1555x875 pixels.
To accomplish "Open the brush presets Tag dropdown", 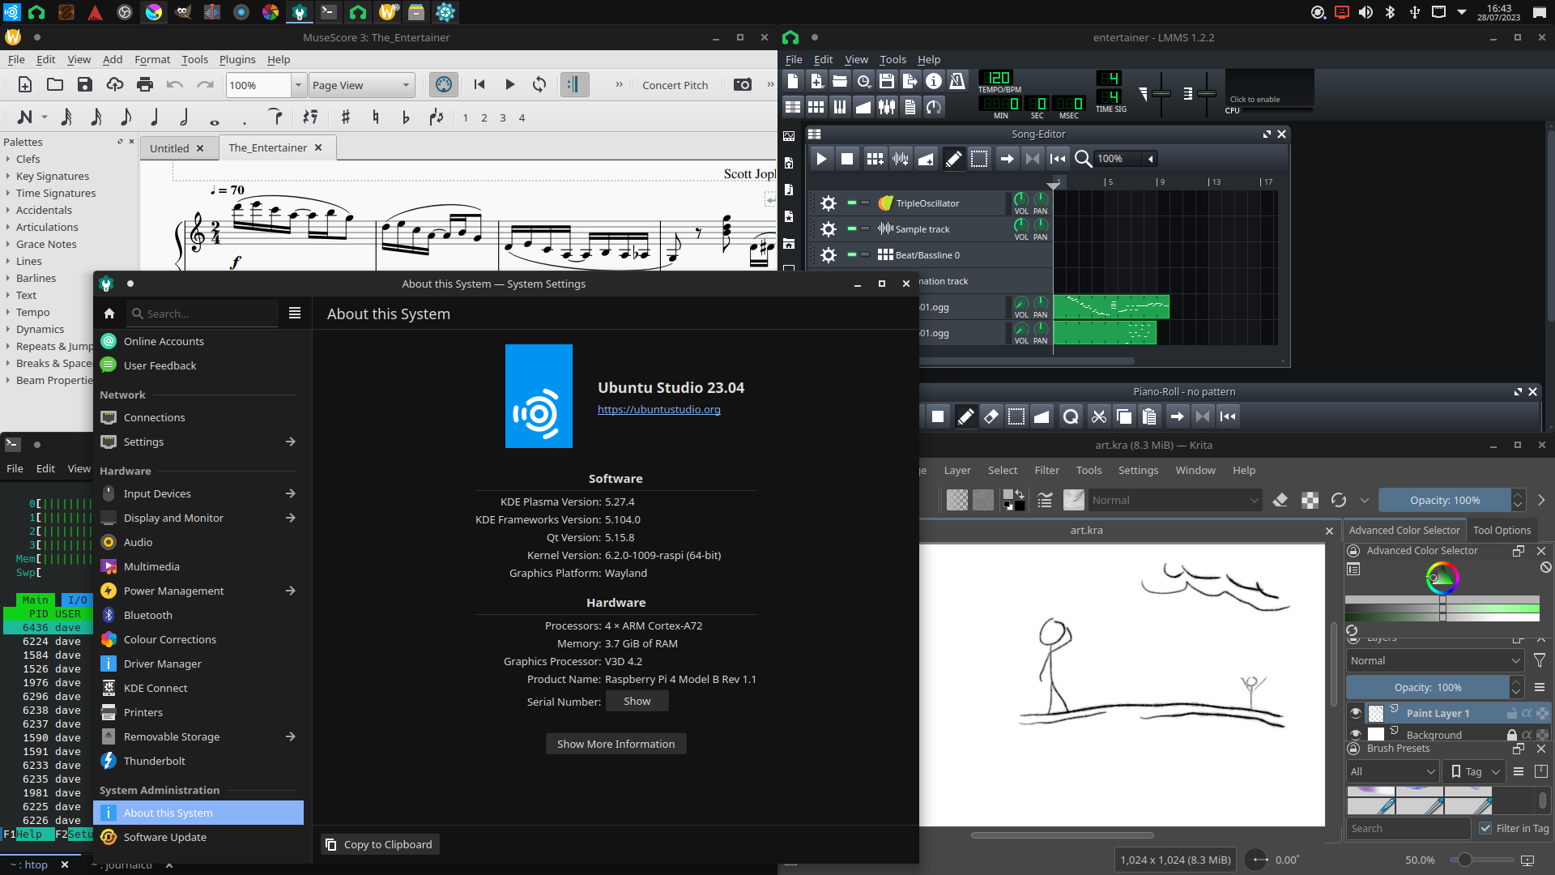I will 1476,771.
